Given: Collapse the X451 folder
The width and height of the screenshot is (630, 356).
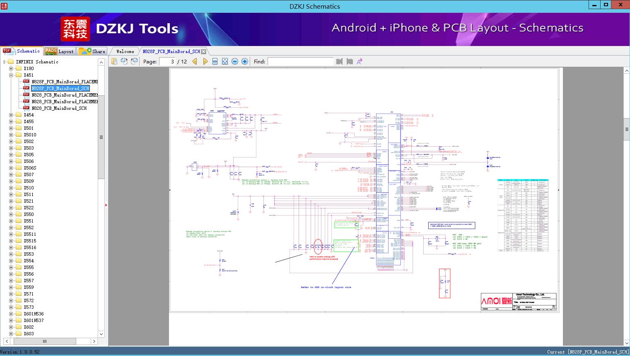Looking at the screenshot, I should pyautogui.click(x=11, y=75).
